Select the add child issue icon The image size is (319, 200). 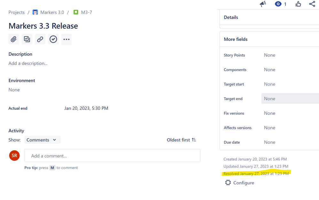tap(27, 39)
